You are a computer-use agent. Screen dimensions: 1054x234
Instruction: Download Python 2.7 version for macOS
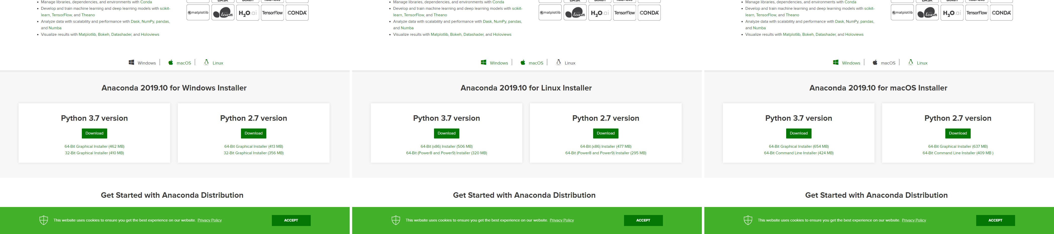(x=958, y=133)
